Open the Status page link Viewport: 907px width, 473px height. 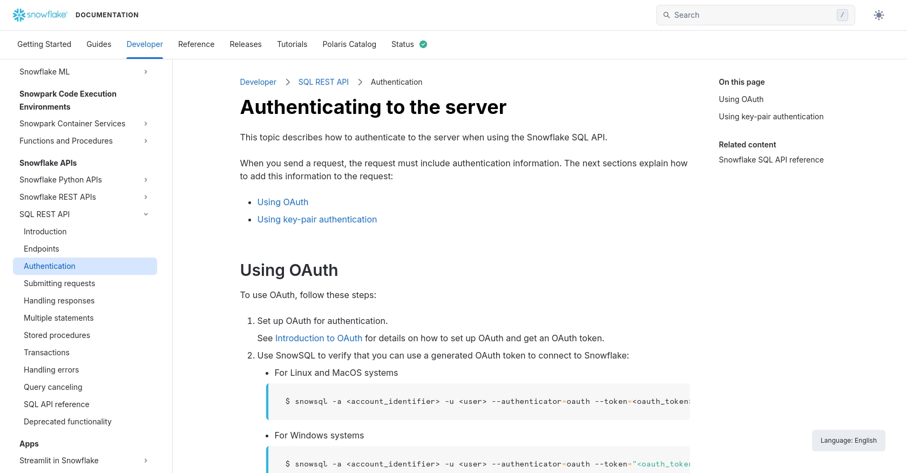click(403, 44)
